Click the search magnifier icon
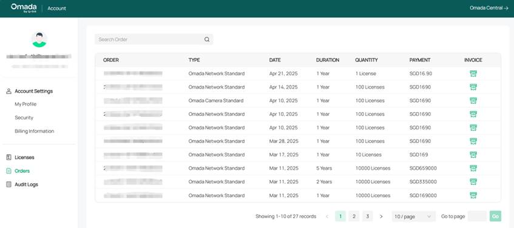Viewport: 514px width, 228px height. click(x=207, y=39)
